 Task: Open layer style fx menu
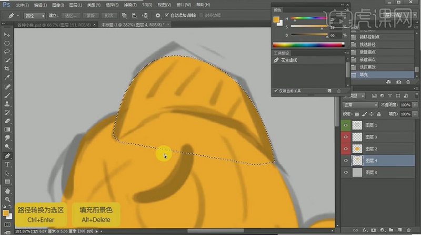[x=365, y=230]
